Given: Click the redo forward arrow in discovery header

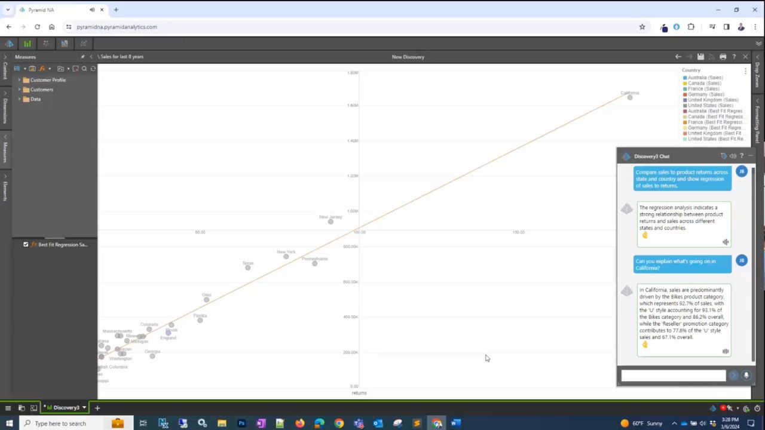Looking at the screenshot, I should point(689,57).
